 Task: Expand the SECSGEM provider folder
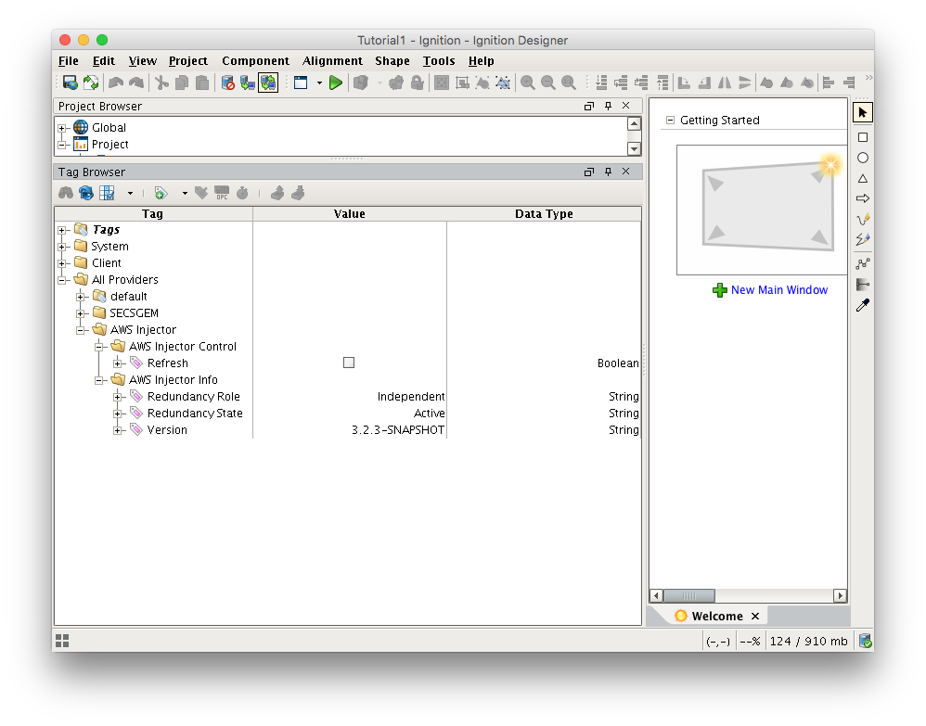click(82, 313)
